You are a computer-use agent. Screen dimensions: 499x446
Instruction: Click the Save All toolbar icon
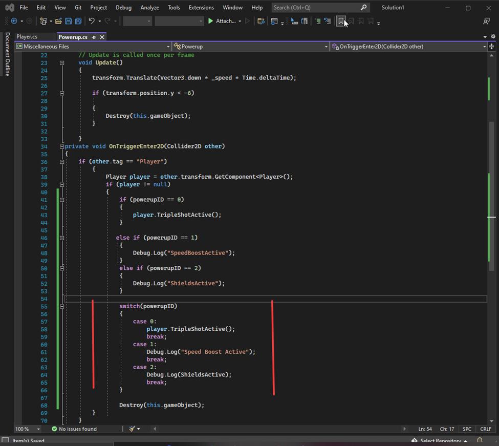(x=78, y=21)
